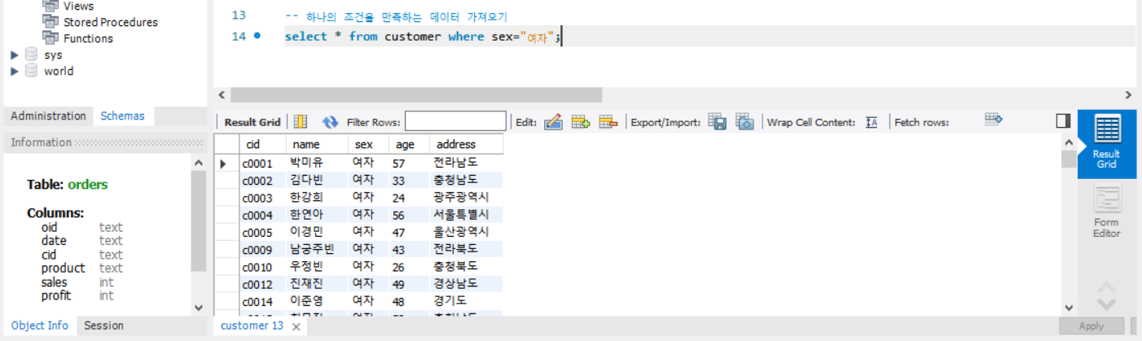Viewport: 1142px width, 341px height.
Task: Select the address cell 서울특별시
Action: click(465, 215)
